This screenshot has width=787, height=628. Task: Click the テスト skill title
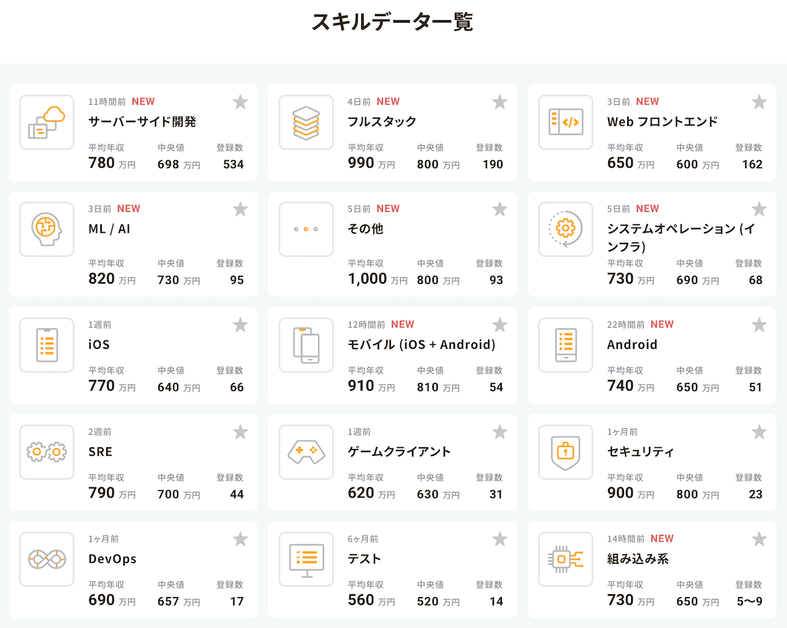click(x=364, y=559)
